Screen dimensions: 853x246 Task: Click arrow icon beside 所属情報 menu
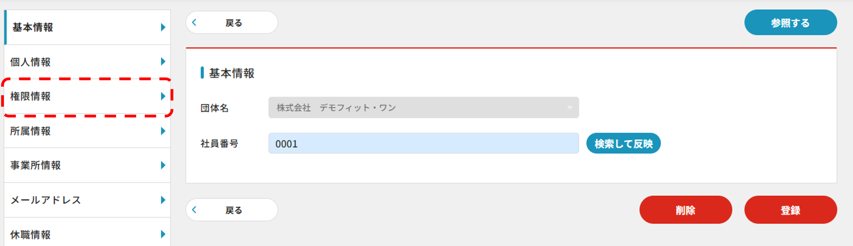[x=163, y=131]
